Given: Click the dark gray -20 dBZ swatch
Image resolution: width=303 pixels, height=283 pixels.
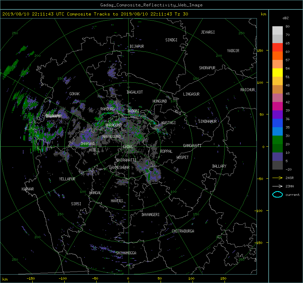Looking at the screenshot, I should pyautogui.click(x=277, y=165).
